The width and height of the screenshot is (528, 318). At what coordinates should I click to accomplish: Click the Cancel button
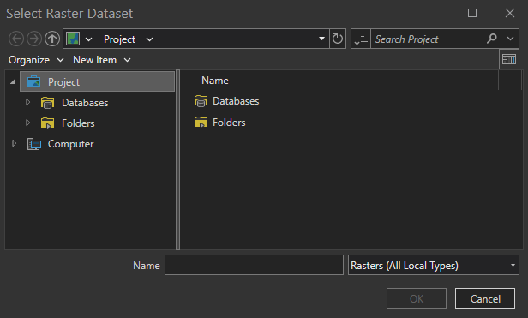(x=485, y=298)
